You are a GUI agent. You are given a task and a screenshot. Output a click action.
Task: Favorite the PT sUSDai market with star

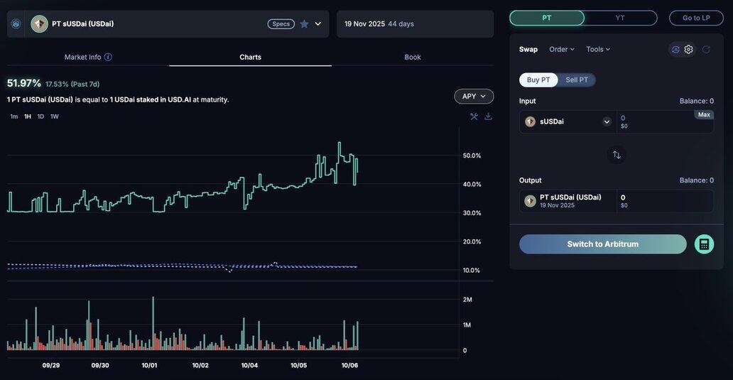304,24
